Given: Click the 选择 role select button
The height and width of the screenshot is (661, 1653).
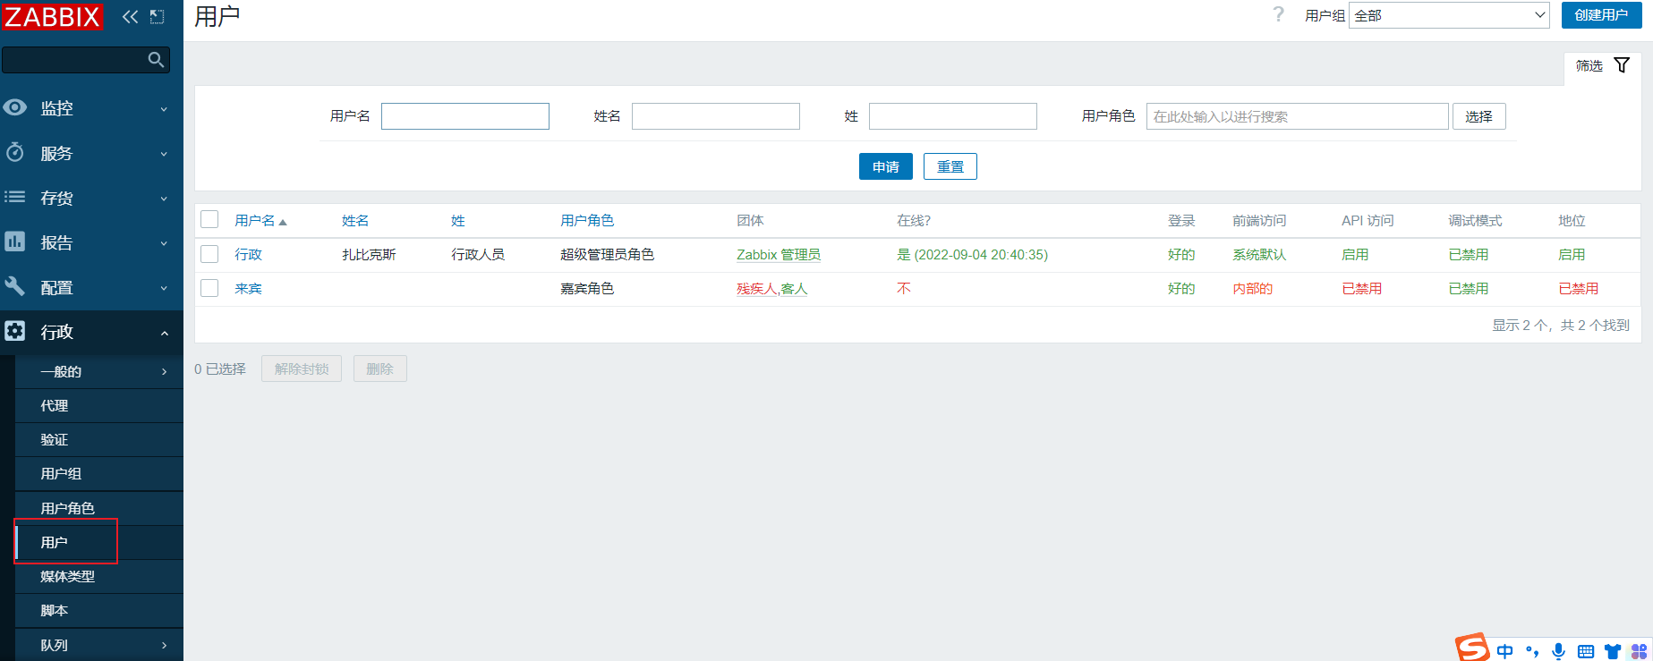Looking at the screenshot, I should [1478, 116].
